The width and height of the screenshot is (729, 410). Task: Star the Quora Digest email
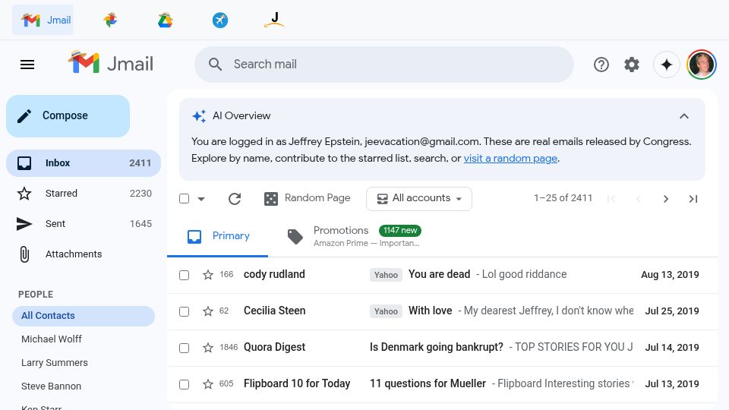coord(208,348)
